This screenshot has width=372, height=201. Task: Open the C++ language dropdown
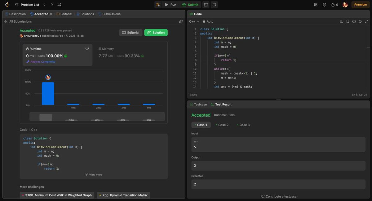[x=194, y=21]
